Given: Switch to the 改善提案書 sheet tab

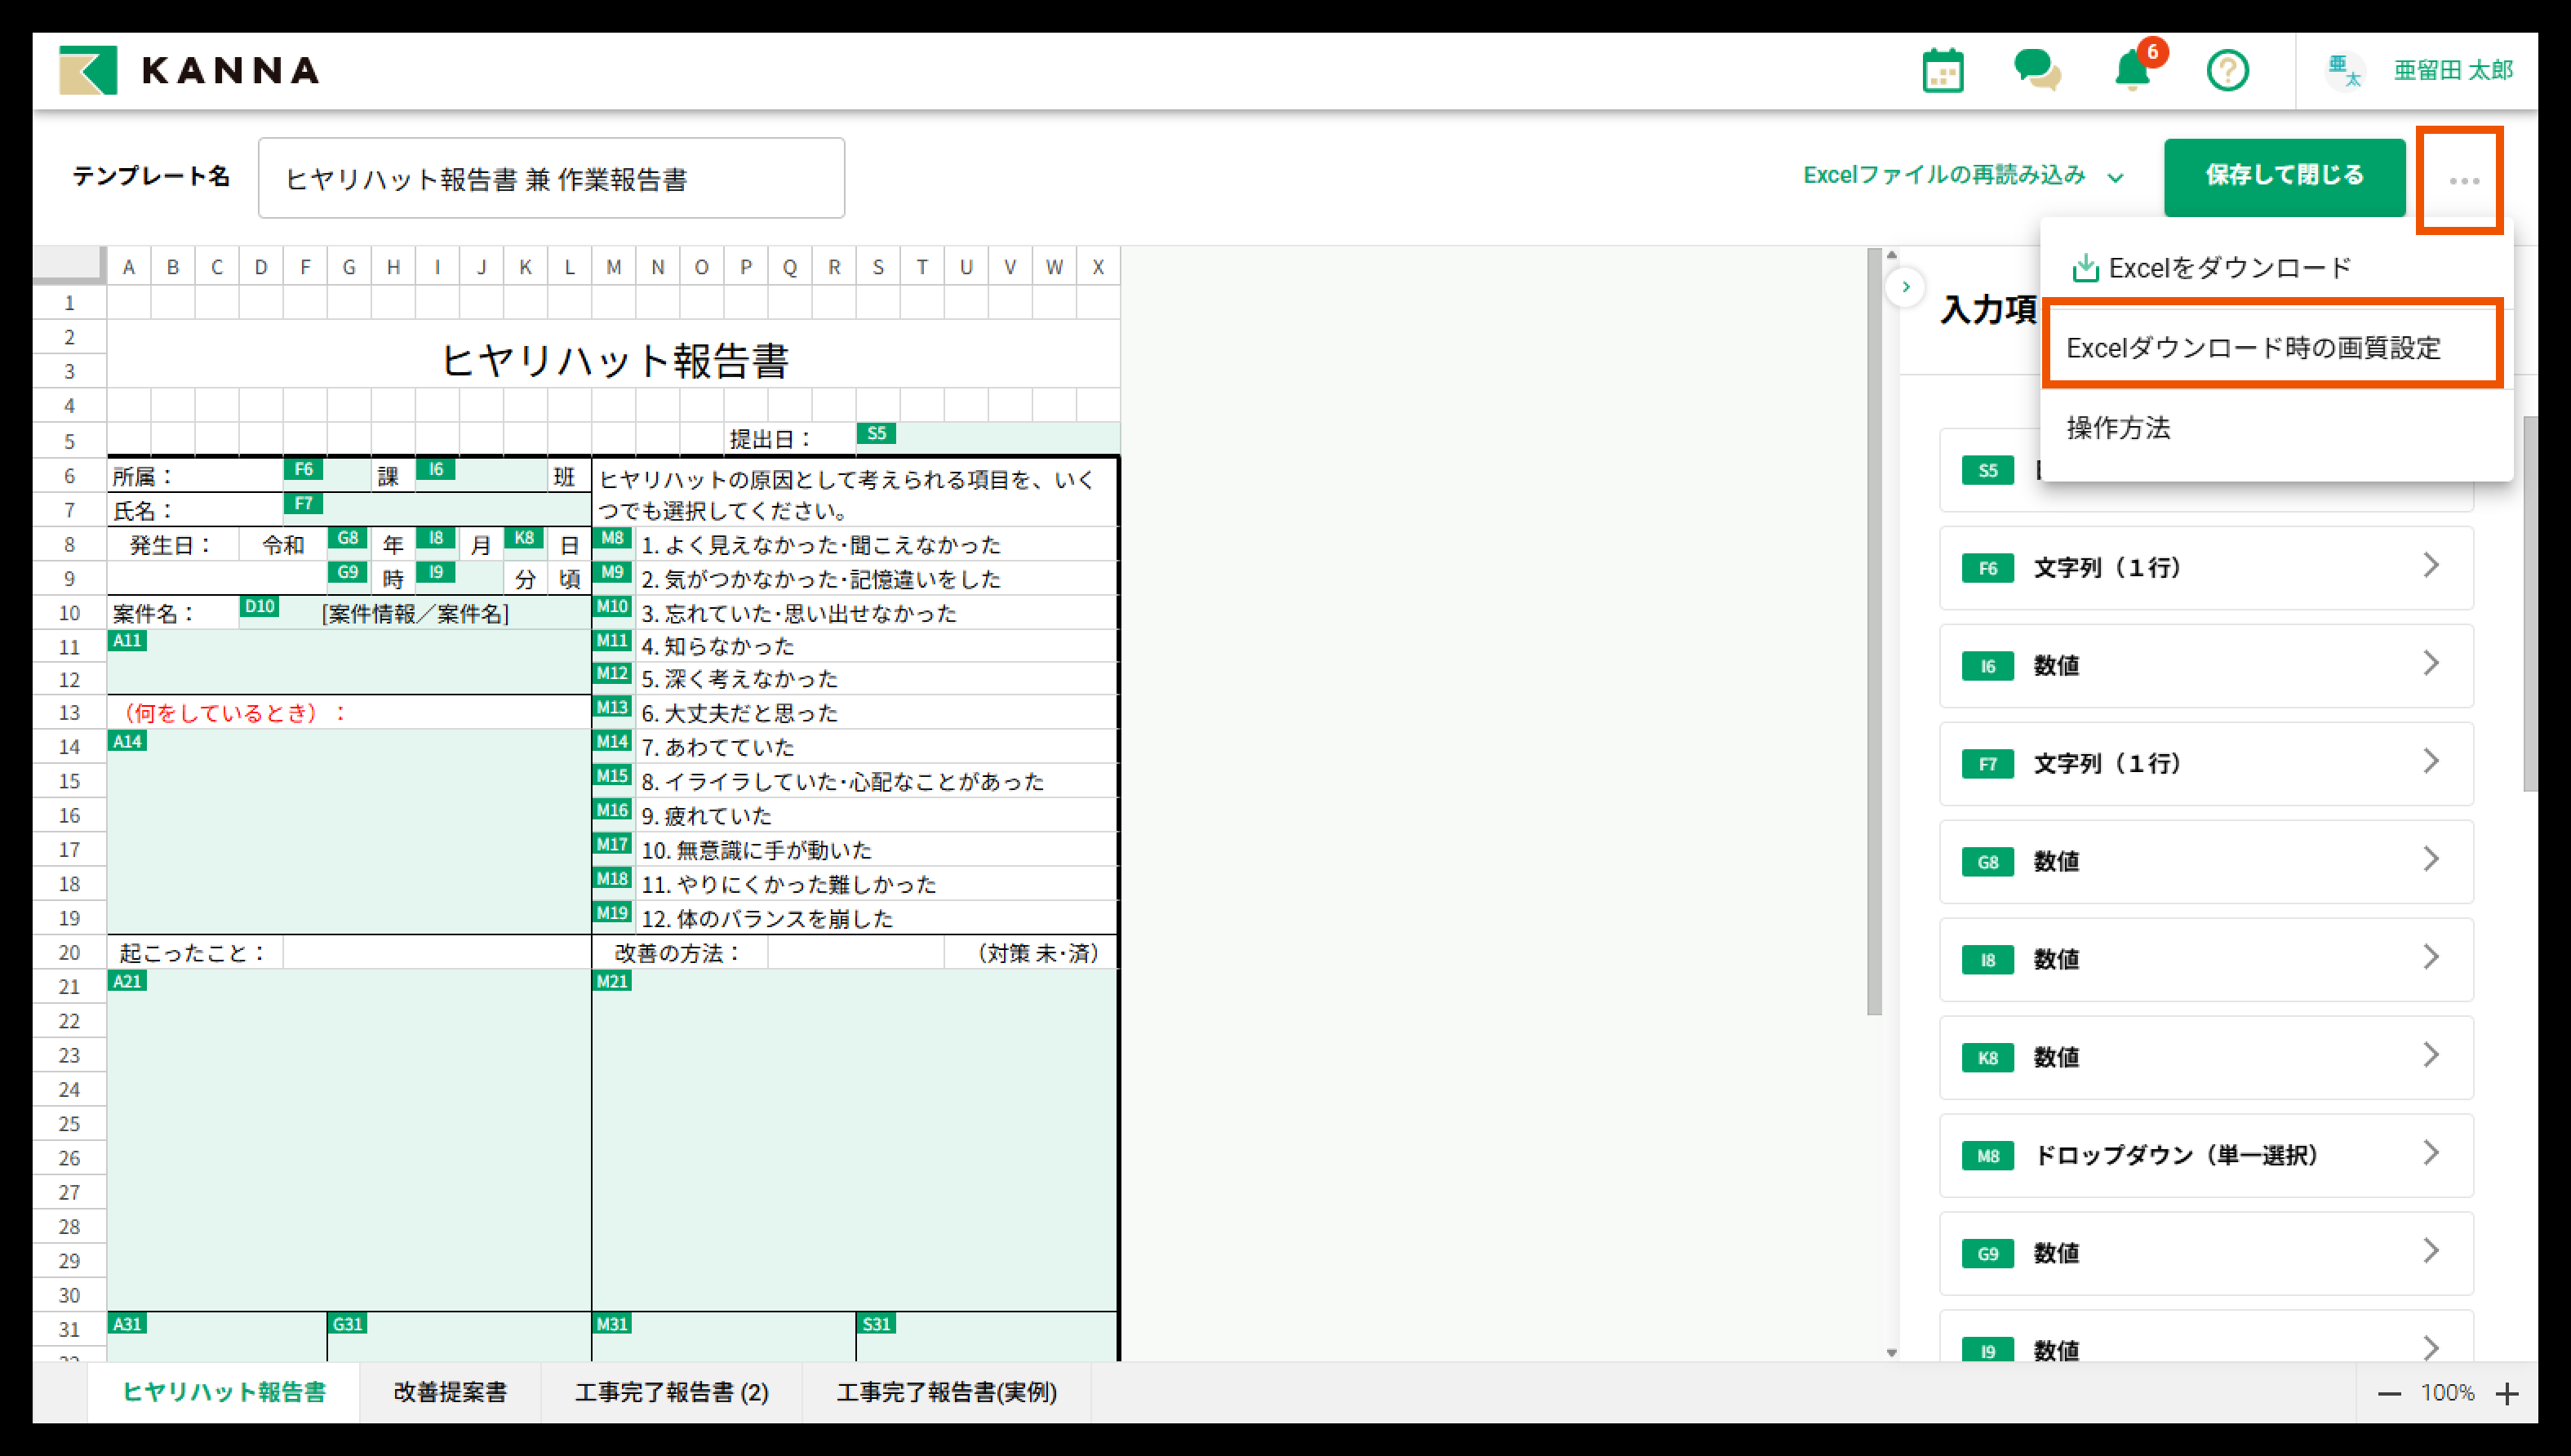Looking at the screenshot, I should [x=450, y=1392].
